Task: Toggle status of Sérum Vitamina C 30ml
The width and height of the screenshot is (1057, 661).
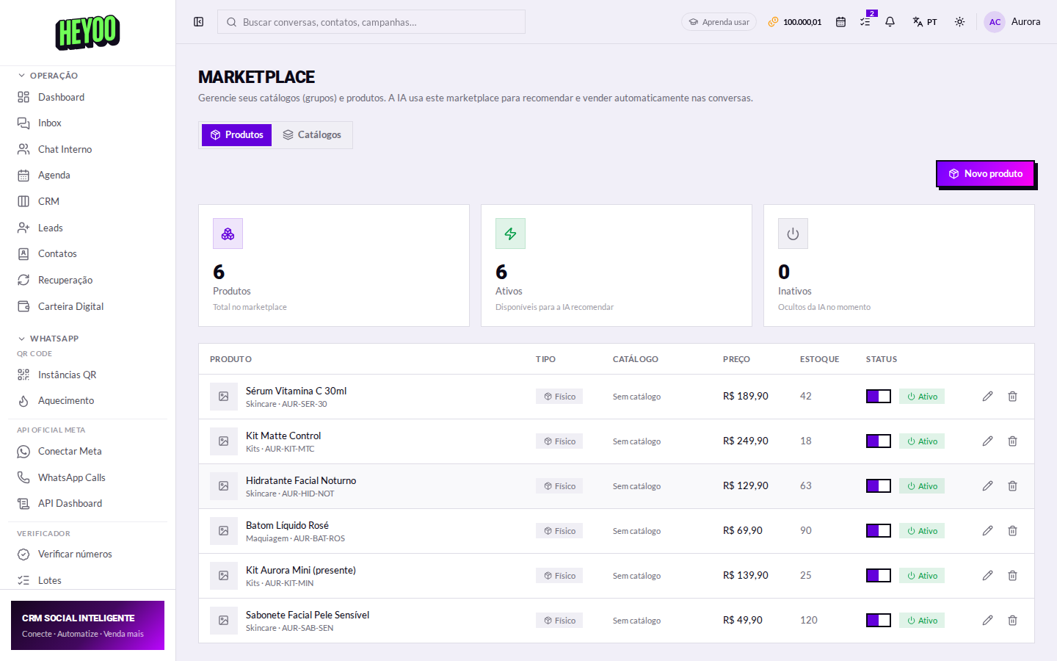Action: [879, 397]
